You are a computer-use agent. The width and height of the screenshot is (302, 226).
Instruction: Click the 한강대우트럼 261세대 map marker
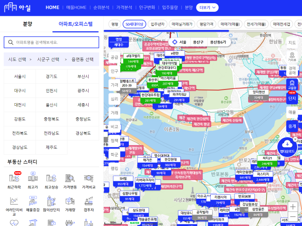tap(150, 98)
